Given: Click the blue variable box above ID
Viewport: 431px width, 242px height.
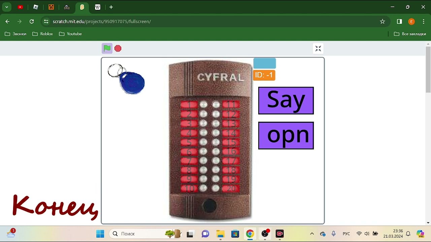Looking at the screenshot, I should click(x=265, y=63).
